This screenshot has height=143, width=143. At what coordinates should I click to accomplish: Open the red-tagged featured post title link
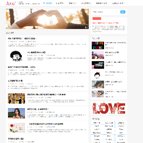[106, 23]
